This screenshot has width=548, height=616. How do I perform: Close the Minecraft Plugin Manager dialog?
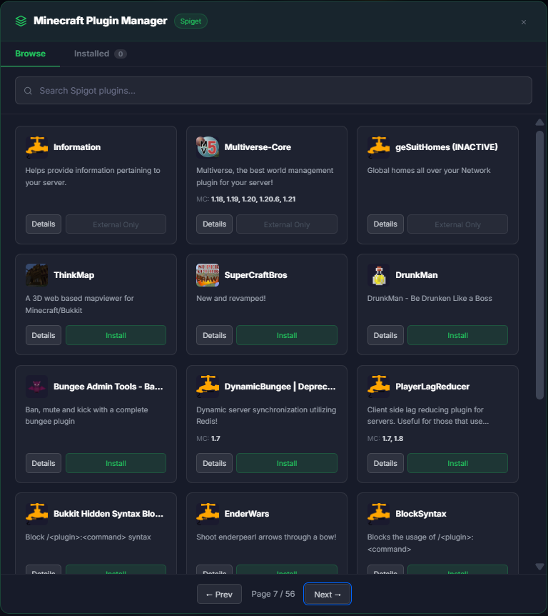point(524,22)
